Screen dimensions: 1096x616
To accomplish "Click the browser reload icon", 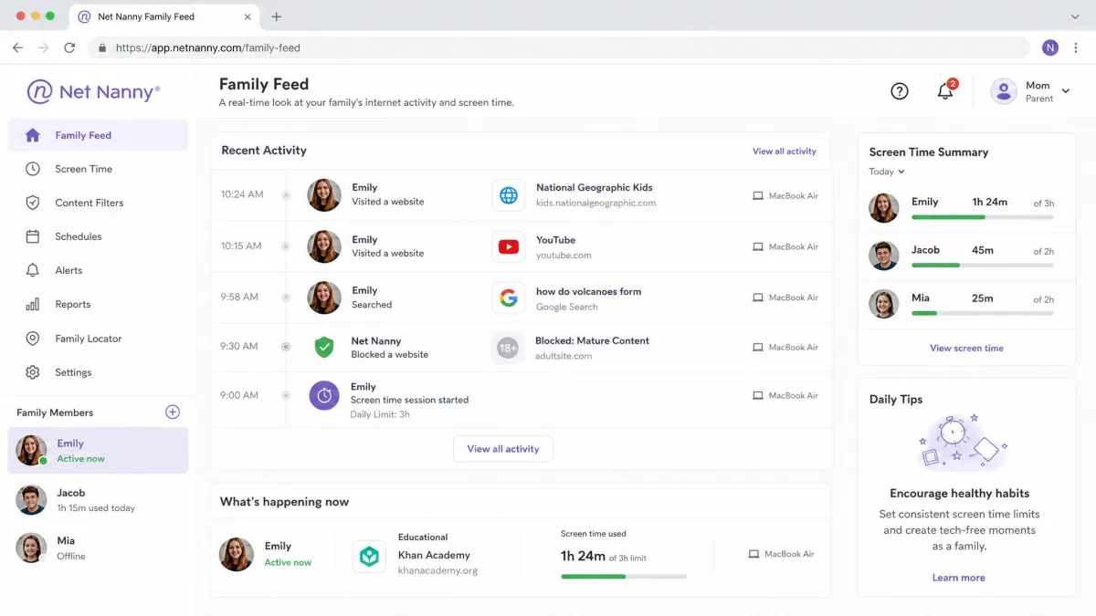I will click(69, 47).
